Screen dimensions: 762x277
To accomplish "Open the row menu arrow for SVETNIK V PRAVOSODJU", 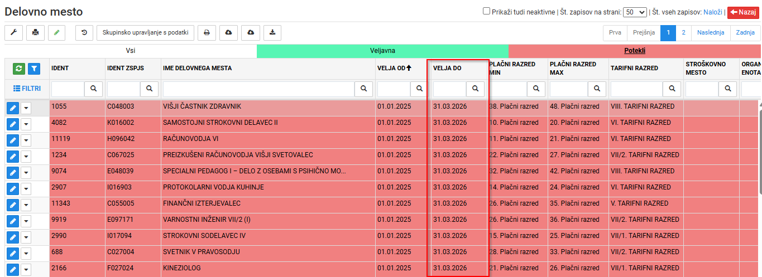I will pyautogui.click(x=26, y=254).
